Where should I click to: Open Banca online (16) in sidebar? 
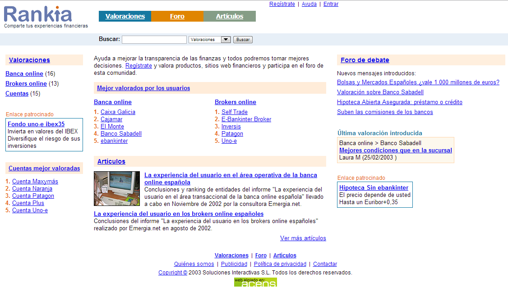click(24, 73)
